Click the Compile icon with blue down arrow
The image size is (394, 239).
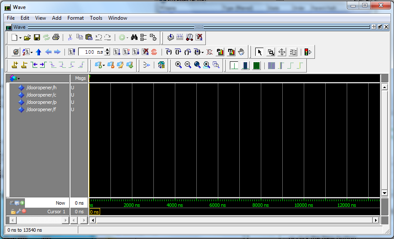[171, 37]
